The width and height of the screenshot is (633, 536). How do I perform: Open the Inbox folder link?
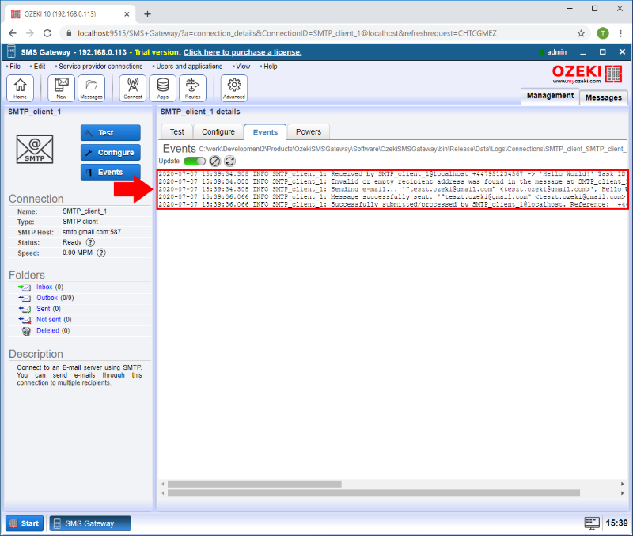pyautogui.click(x=44, y=287)
